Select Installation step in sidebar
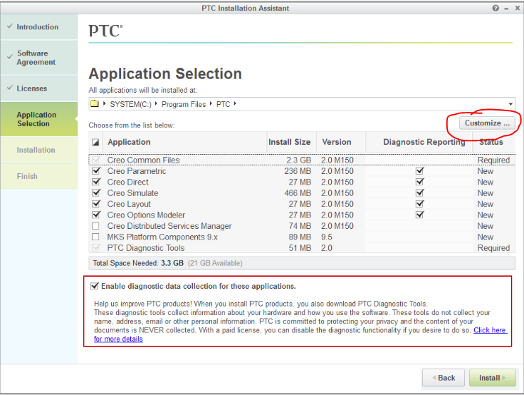524x395 pixels. (x=39, y=150)
